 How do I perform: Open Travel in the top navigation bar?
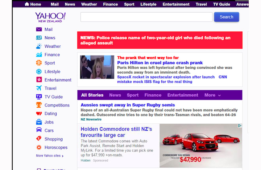[x=201, y=4]
